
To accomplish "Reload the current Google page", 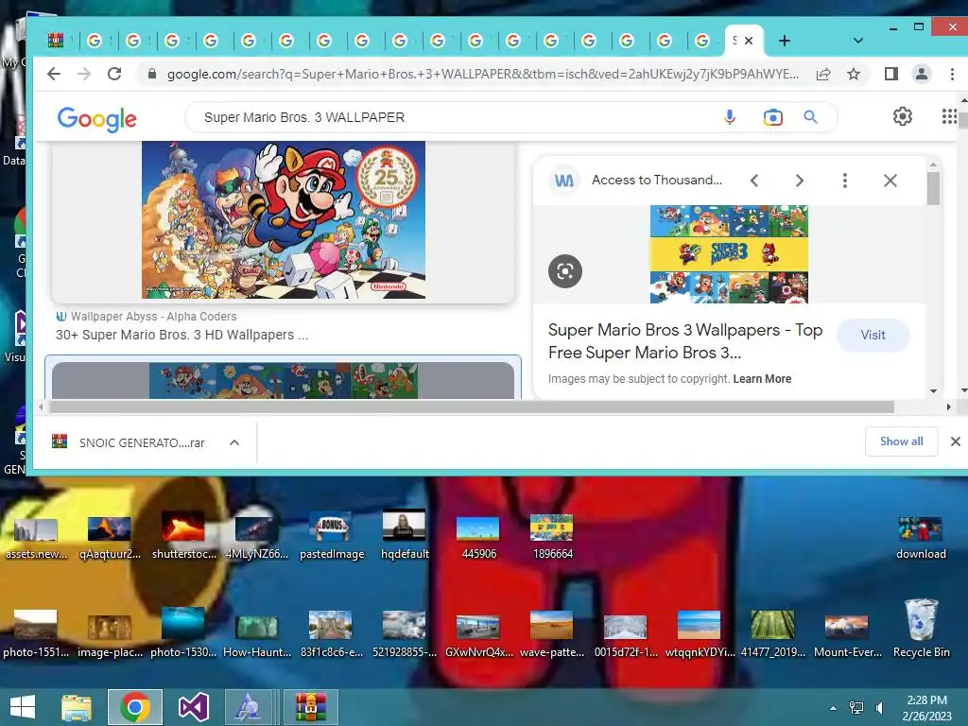I will (x=114, y=74).
